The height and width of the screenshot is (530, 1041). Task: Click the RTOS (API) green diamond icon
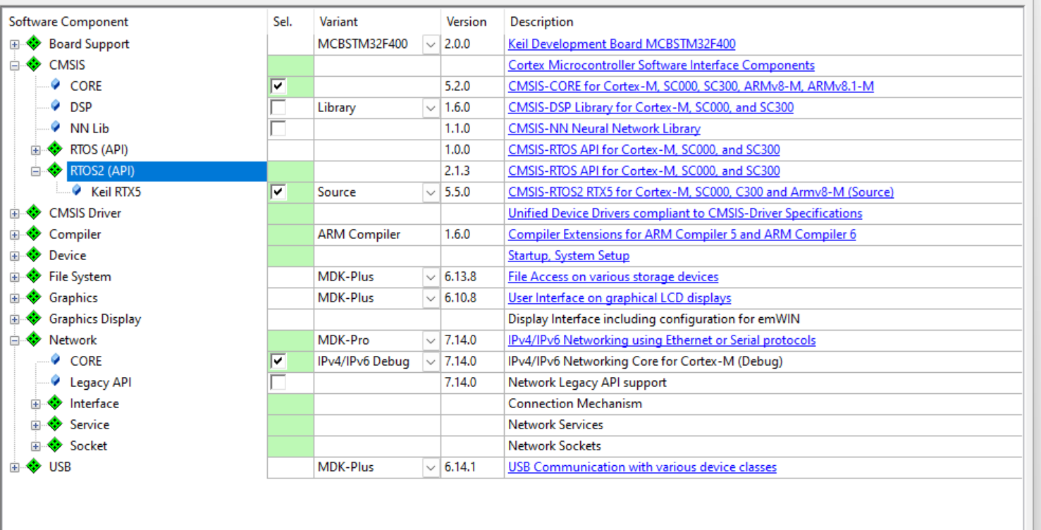pos(55,149)
